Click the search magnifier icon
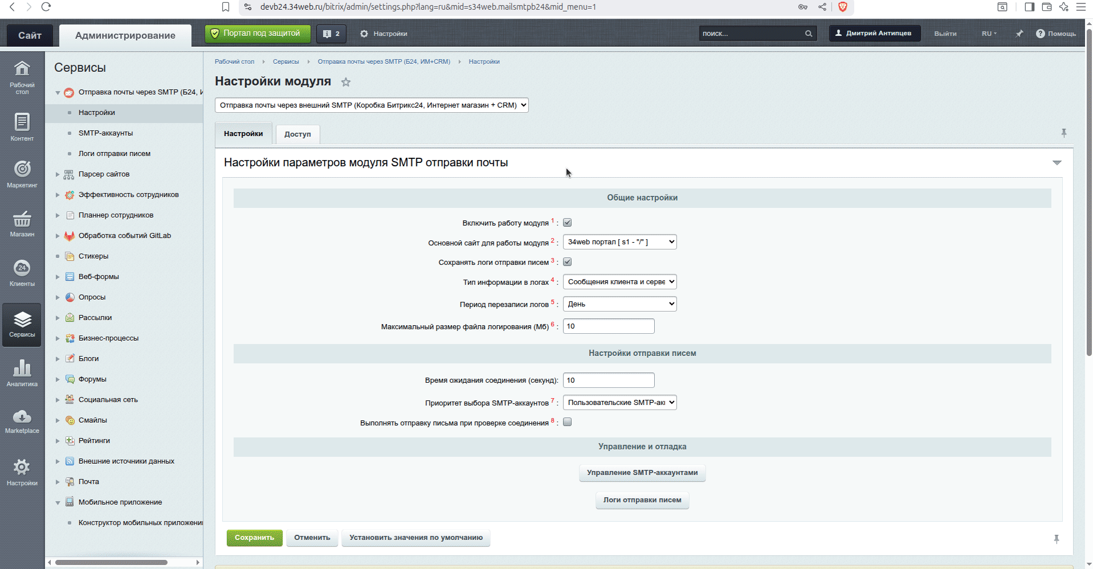This screenshot has width=1093, height=569. [808, 34]
